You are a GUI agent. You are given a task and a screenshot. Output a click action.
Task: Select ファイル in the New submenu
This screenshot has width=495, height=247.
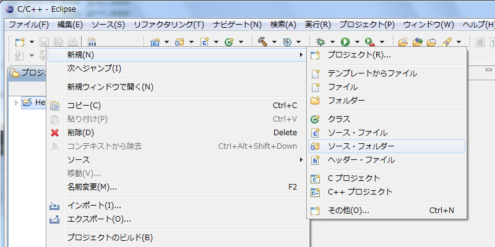click(x=386, y=87)
